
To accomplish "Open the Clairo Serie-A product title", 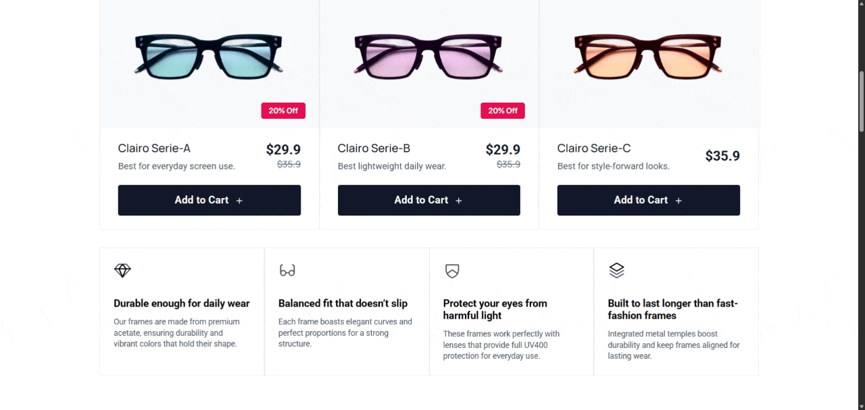I will (154, 149).
